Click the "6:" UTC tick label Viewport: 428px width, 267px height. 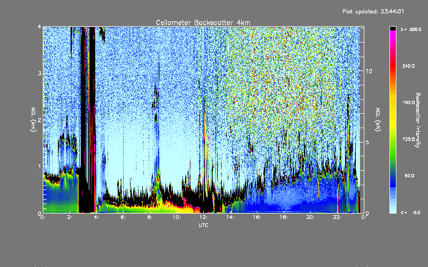point(124,217)
